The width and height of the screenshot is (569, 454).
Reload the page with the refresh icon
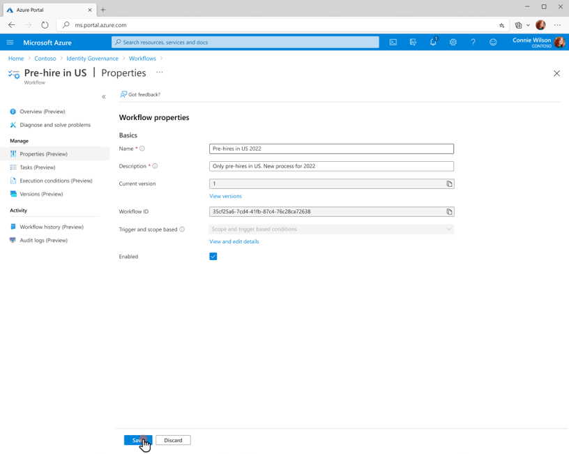coord(45,25)
